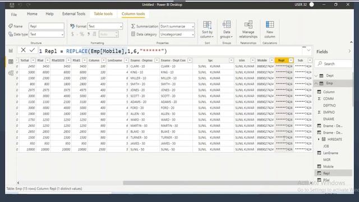Screen dimensions: 359x202
Task: Click the LenEname column header
Action: [x=114, y=60]
